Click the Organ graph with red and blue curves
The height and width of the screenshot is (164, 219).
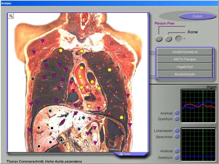(x=198, y=106)
